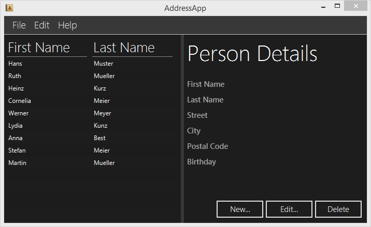Maximize the AddressApp window
The height and width of the screenshot is (227, 371).
pos(337,7)
